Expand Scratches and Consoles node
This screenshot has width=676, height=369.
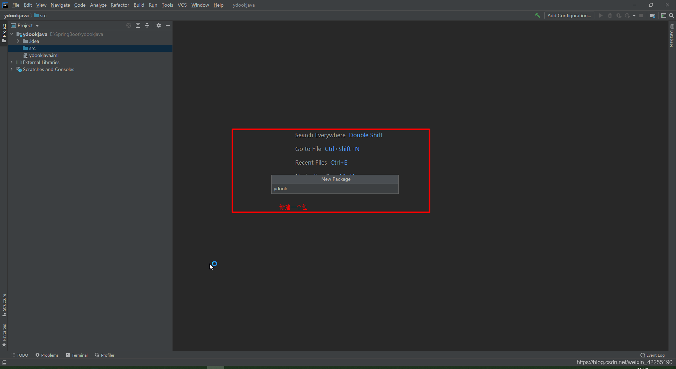pyautogui.click(x=12, y=69)
